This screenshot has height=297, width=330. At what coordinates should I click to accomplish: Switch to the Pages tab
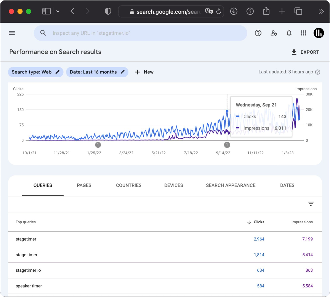point(84,185)
